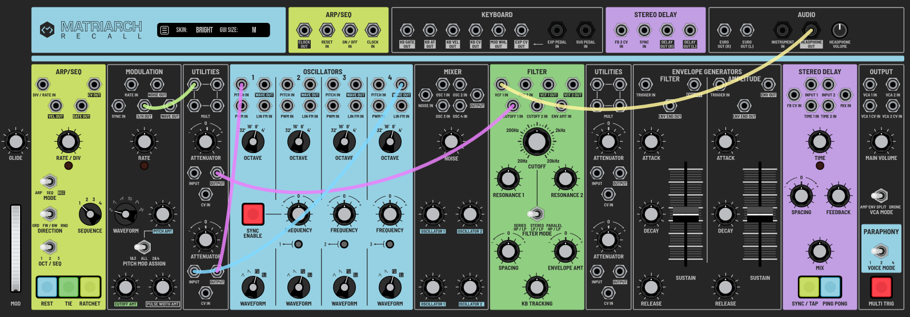Click the Stereo Delay Feedback knob
This screenshot has width=910, height=317.
click(838, 196)
